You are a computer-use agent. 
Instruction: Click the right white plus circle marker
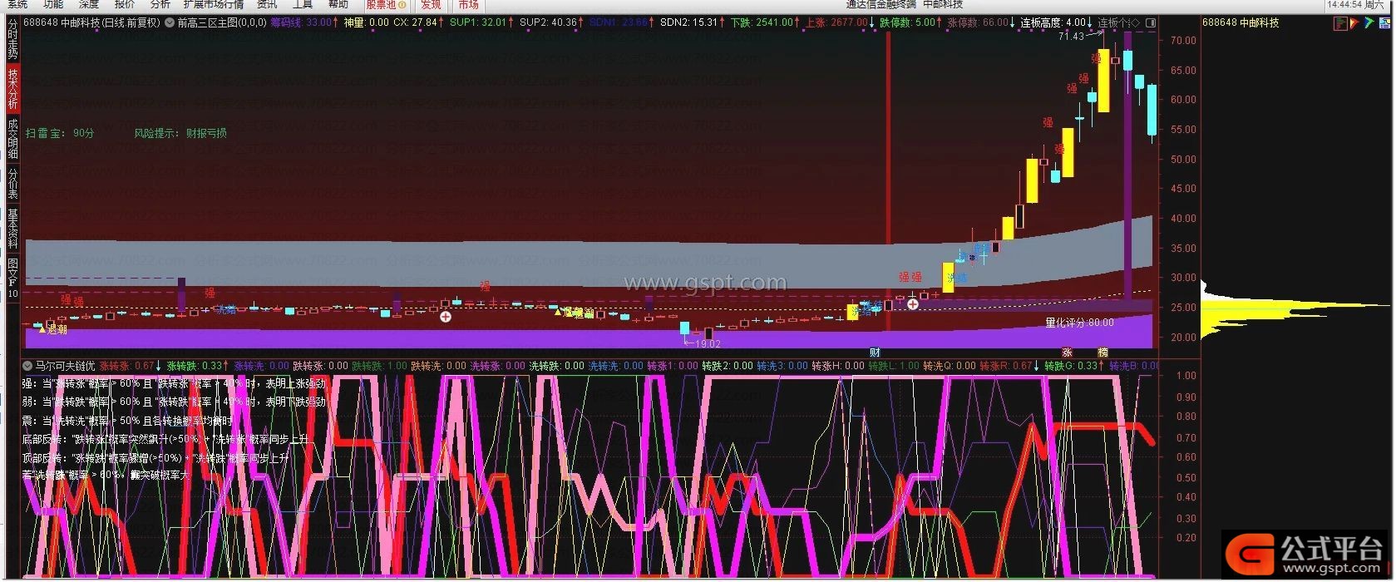[913, 304]
